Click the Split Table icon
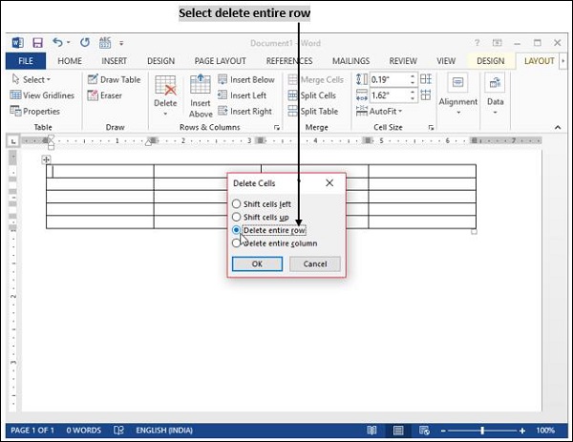Viewport: 573px width, 442px height. click(292, 111)
